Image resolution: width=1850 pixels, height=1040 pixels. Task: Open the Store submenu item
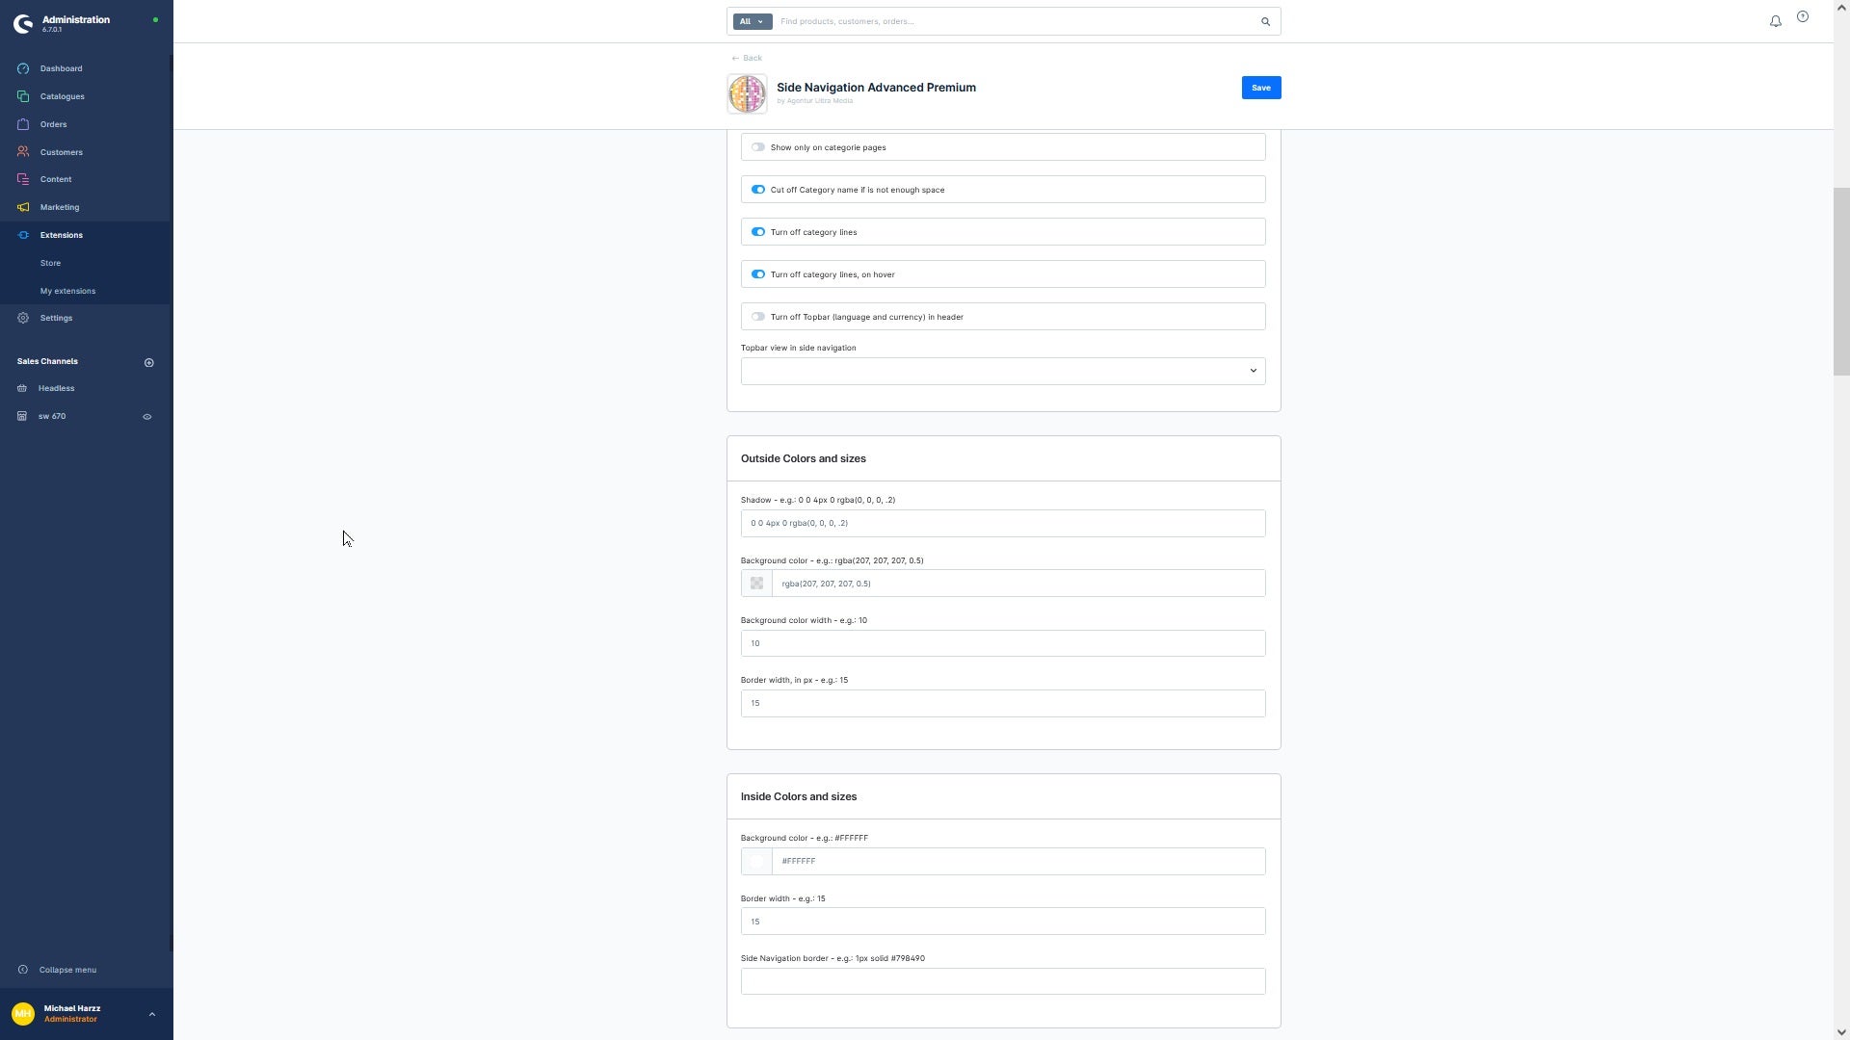[x=50, y=263]
